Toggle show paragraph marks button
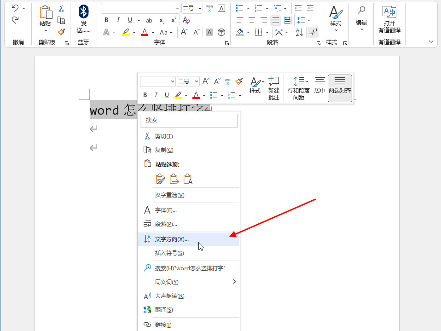441x331 pixels. 313,32
